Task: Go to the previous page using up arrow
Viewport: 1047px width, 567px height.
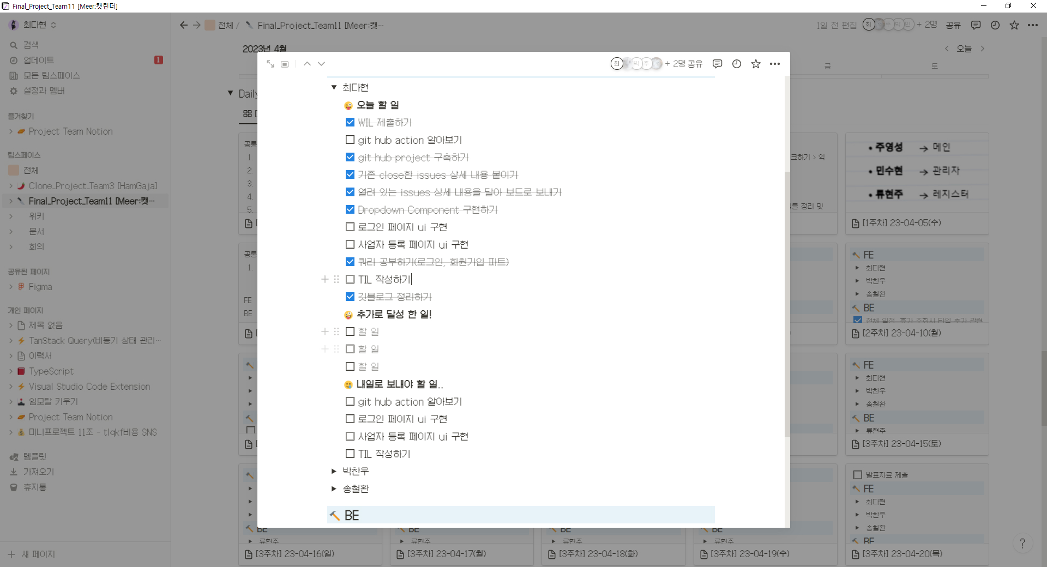Action: 307,64
